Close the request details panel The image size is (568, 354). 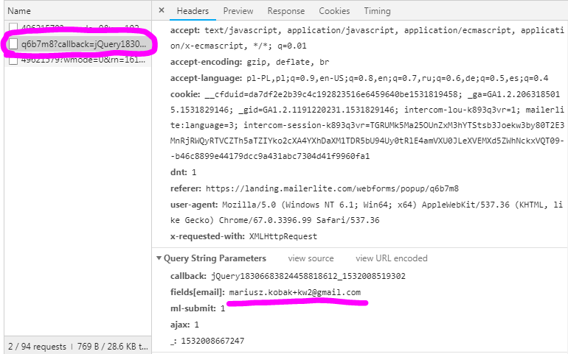(162, 11)
